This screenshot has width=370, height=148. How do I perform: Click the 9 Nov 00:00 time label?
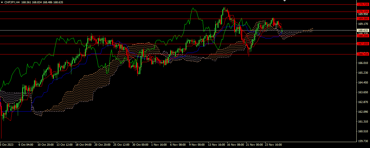click(197, 145)
